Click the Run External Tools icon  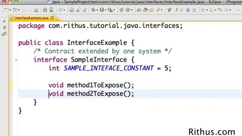[x=110, y=10]
